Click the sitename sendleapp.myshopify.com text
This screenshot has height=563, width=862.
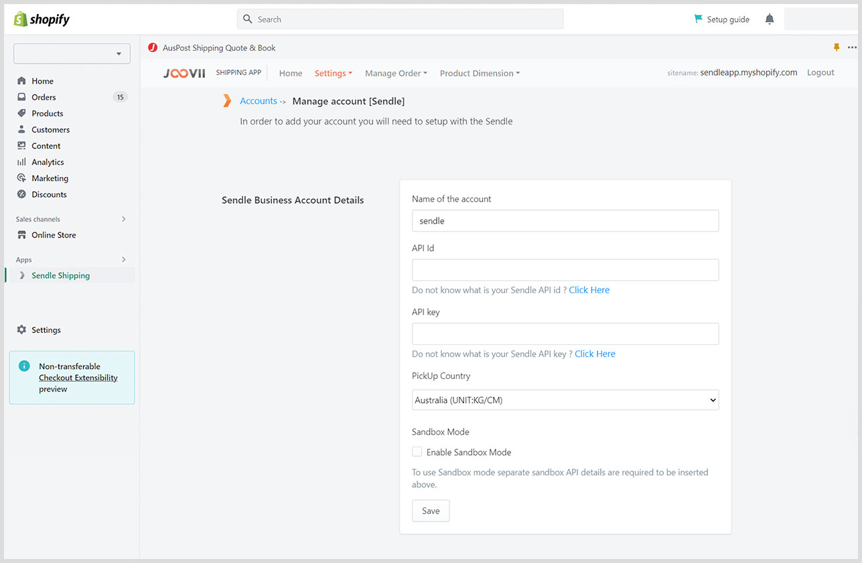click(x=749, y=72)
